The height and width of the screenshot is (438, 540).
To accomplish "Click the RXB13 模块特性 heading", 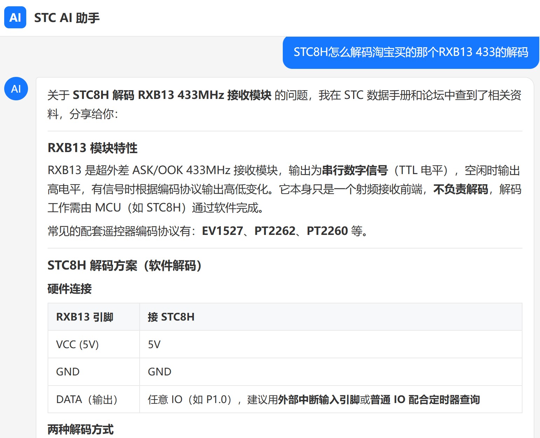I will coord(92,148).
